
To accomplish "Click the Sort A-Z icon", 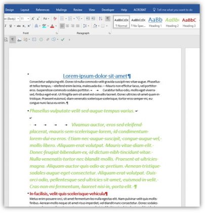I will (101, 18).
